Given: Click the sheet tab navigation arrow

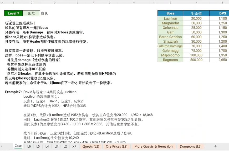Looking at the screenshot, I should (x=1, y=146).
